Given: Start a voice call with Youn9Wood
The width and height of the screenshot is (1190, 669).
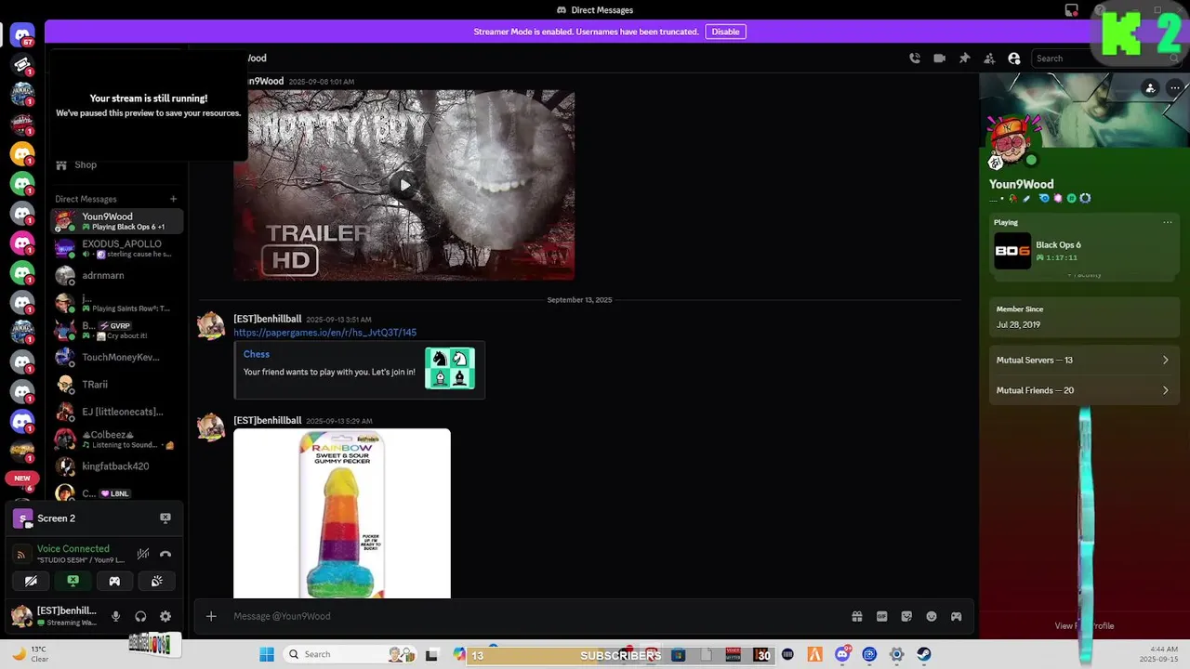Looking at the screenshot, I should click(915, 58).
